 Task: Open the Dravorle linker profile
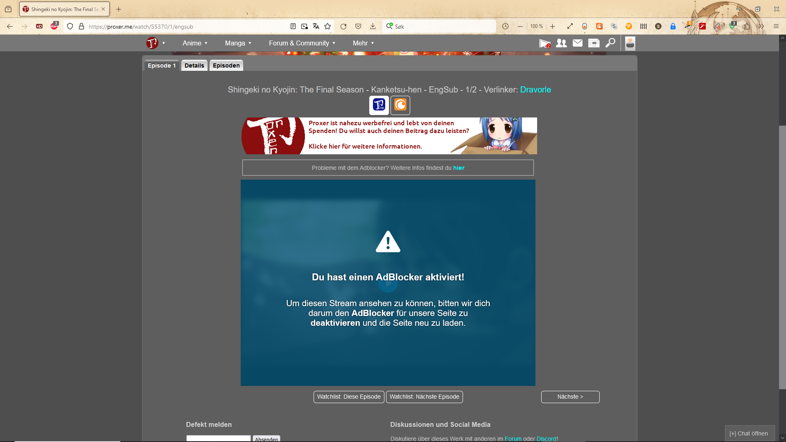[x=535, y=90]
